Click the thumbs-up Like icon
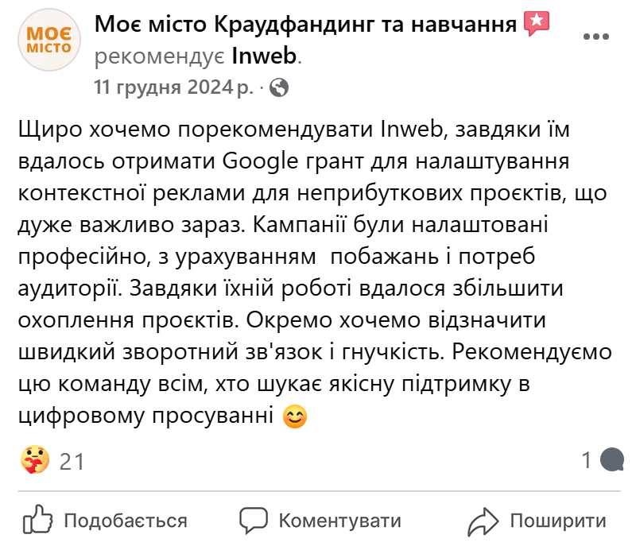This screenshot has width=636, height=550. tap(39, 520)
